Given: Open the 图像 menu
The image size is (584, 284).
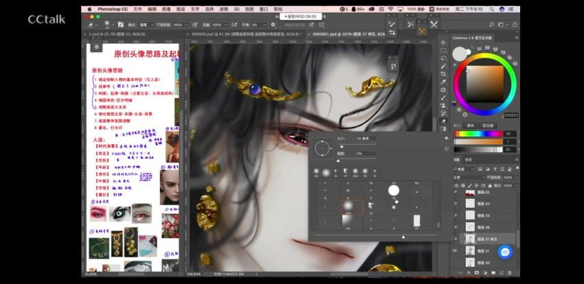Looking at the screenshot, I should click(166, 9).
